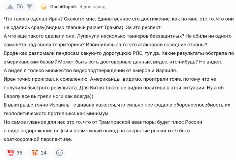The height and width of the screenshot is (160, 236).
Task: Click the GachiGopnik user avatar
Action: (x=43, y=7)
